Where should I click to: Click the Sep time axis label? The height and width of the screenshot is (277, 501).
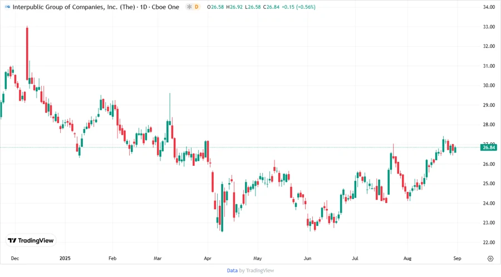pos(457,258)
